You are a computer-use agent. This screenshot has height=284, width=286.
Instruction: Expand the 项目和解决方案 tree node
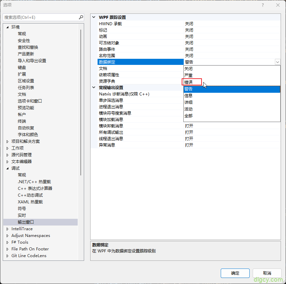tap(8, 141)
